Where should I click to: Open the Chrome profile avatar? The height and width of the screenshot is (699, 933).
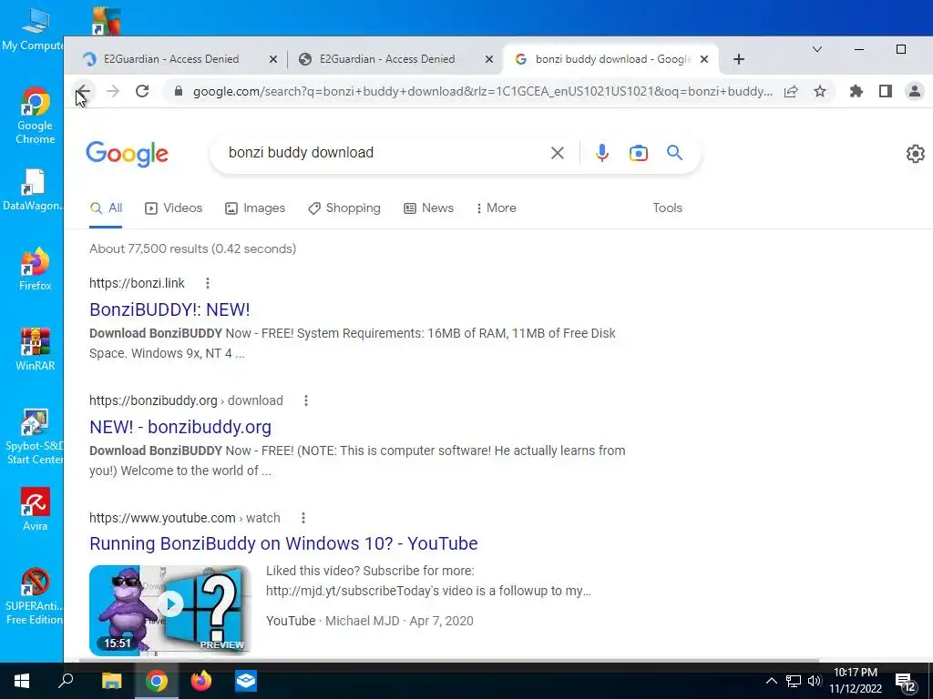point(915,91)
